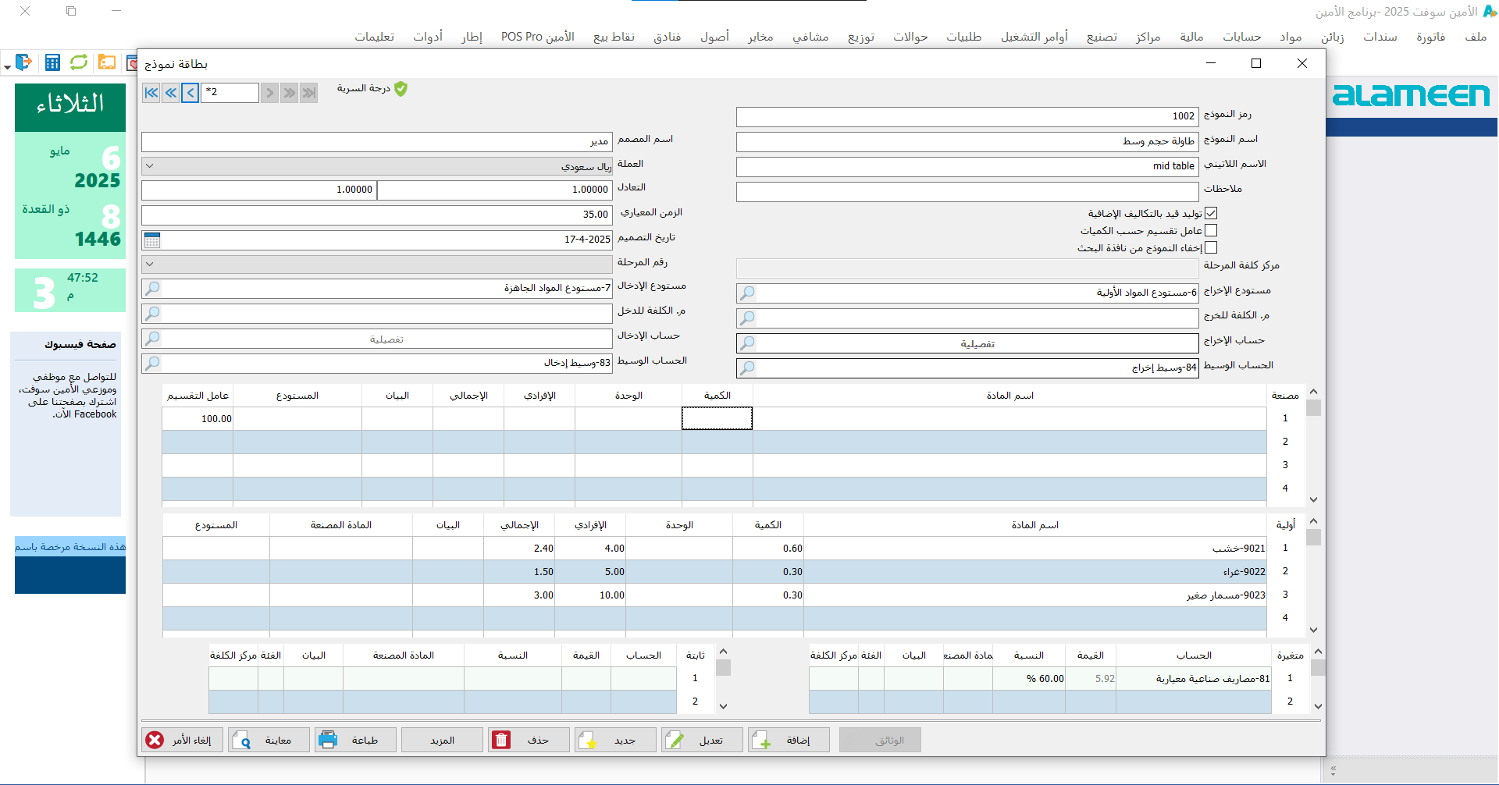Open the تصنيع menu
This screenshot has width=1499, height=785.
(x=1102, y=37)
